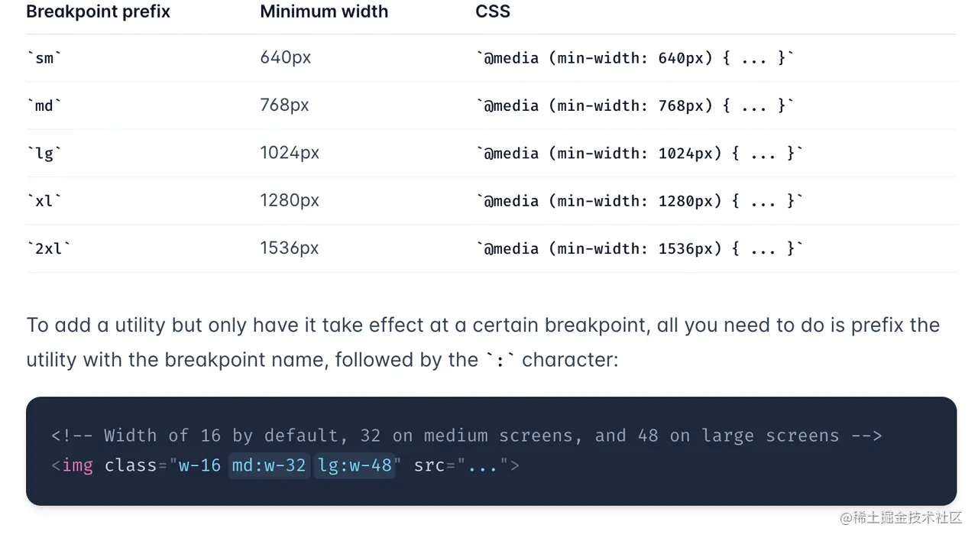Viewport: 978px width, 541px height.
Task: Click the "CSS" column header
Action: pos(493,12)
